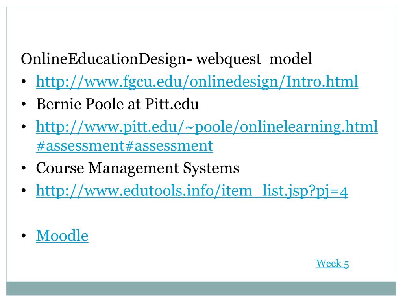Click the word Systems in Course Management Systems
403x302 pixels.
[x=211, y=169]
